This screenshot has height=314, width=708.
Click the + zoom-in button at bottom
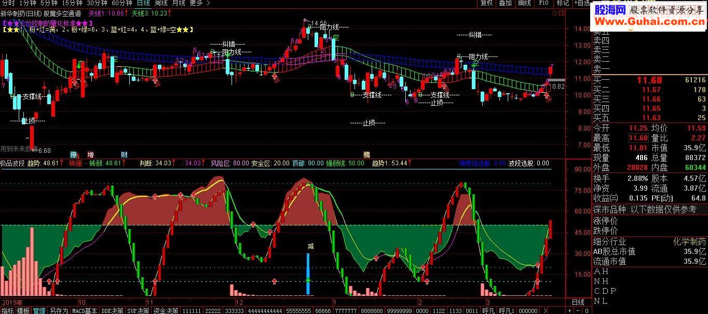(x=570, y=310)
